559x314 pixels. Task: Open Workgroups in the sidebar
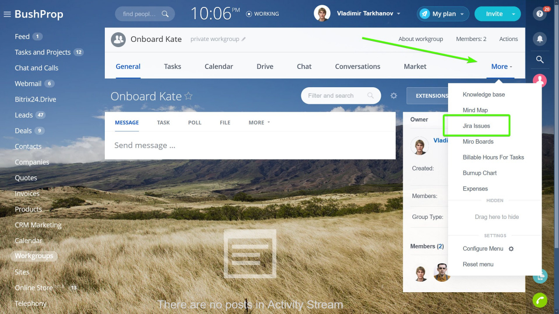[34, 256]
